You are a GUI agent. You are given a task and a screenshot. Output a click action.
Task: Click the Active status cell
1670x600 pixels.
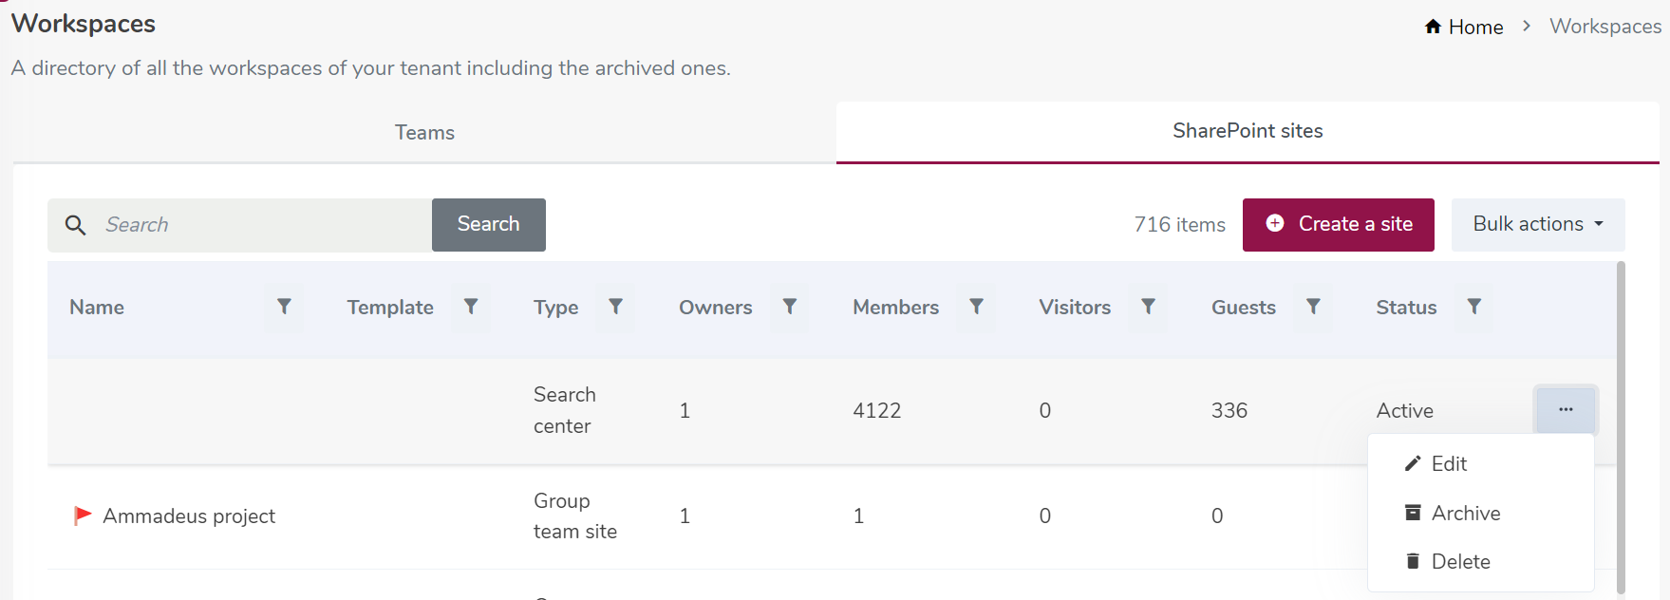click(x=1405, y=411)
